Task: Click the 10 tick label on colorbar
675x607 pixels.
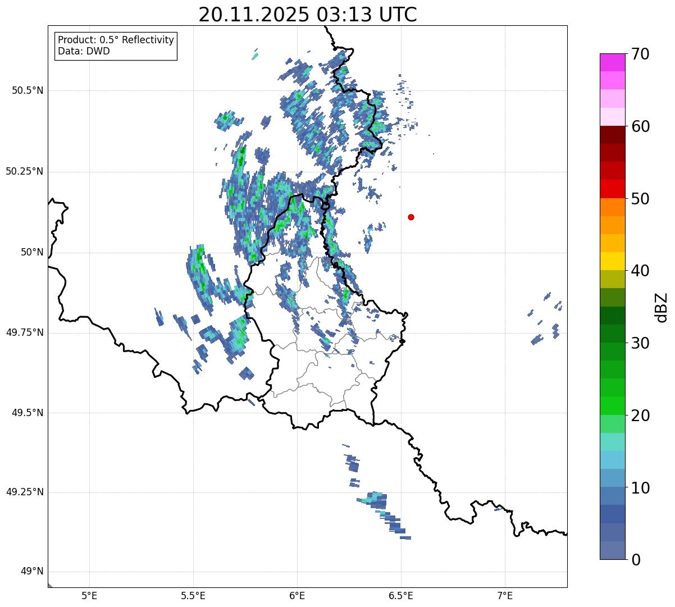Action: click(x=640, y=488)
